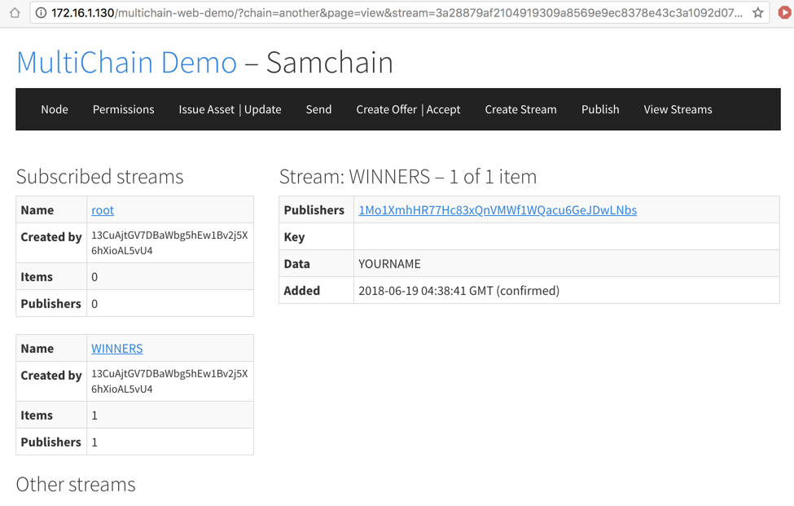Click the Subscribed streams heading
Screen dimensions: 794x506
(x=99, y=177)
